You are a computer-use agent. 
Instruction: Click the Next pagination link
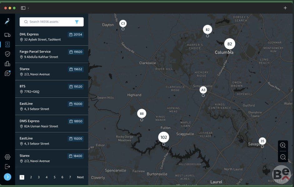(80, 177)
